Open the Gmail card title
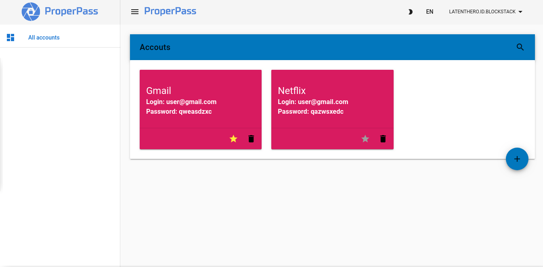Image resolution: width=543 pixels, height=267 pixels. [x=159, y=91]
